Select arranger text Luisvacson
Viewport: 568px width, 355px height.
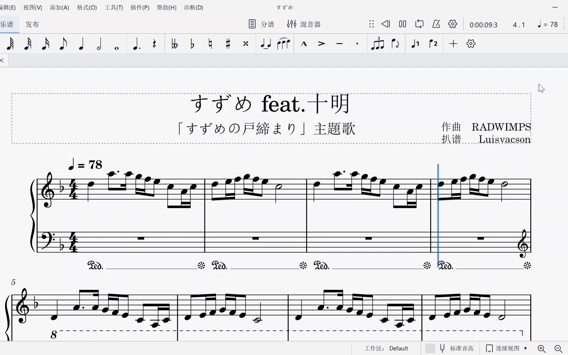pyautogui.click(x=505, y=139)
